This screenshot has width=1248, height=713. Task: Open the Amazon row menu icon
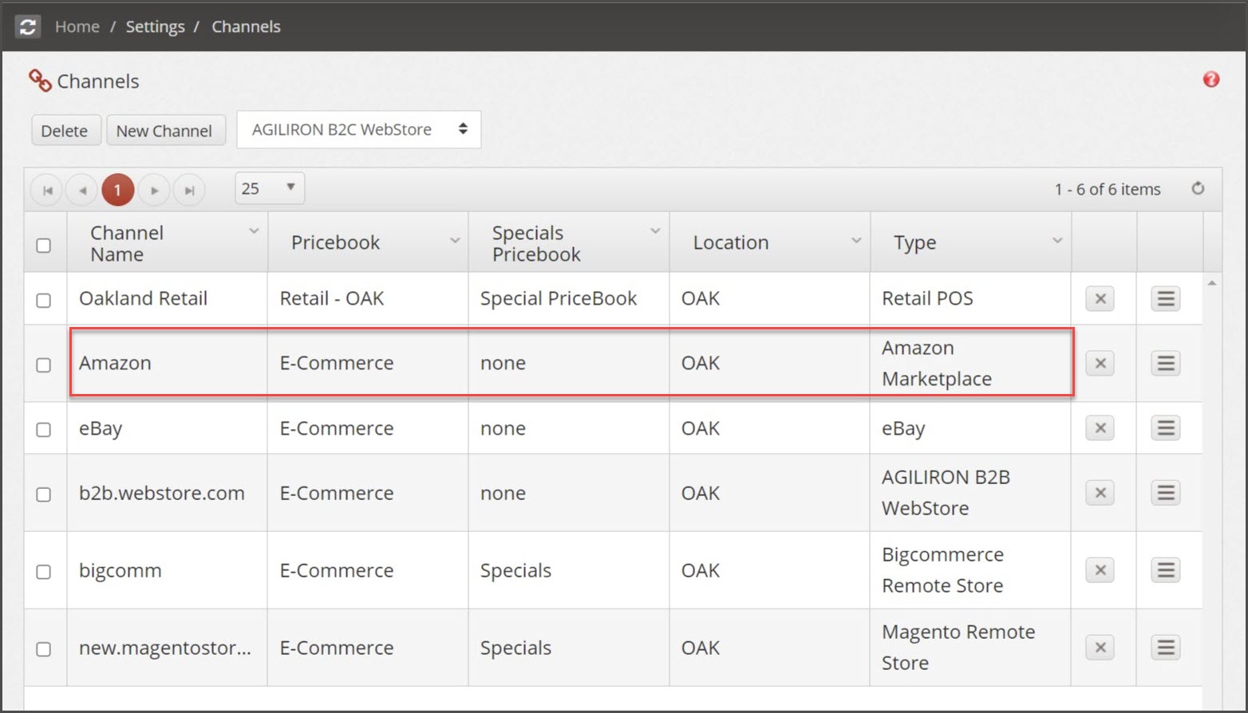pyautogui.click(x=1166, y=364)
